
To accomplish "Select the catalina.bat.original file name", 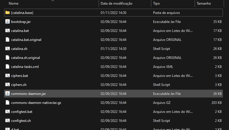I will click(26, 40).
